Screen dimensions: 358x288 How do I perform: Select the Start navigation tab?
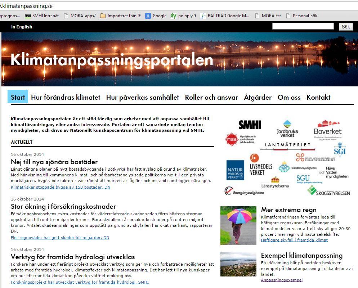(18, 97)
